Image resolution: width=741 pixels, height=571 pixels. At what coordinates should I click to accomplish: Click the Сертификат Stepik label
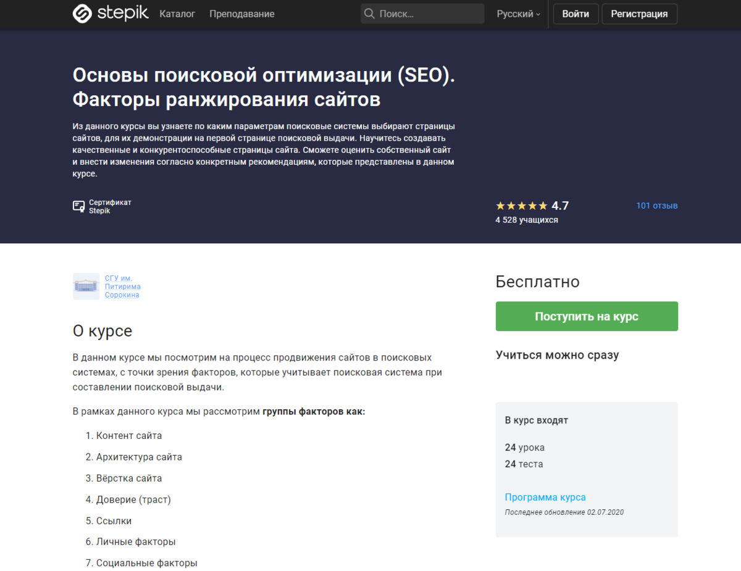point(110,206)
